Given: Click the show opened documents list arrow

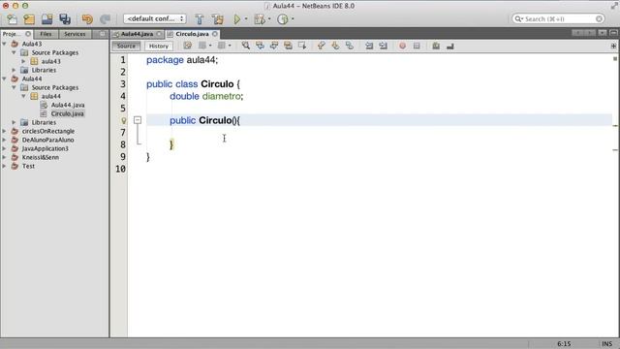Looking at the screenshot, I should tap(602, 33).
